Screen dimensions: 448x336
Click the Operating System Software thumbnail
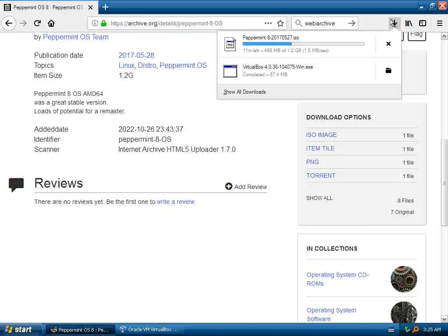coord(404,312)
